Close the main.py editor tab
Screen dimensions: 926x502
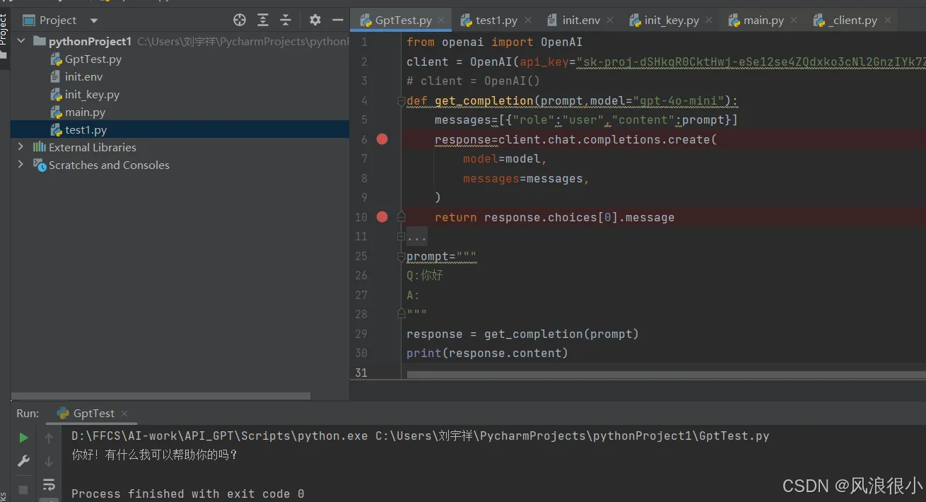794,21
